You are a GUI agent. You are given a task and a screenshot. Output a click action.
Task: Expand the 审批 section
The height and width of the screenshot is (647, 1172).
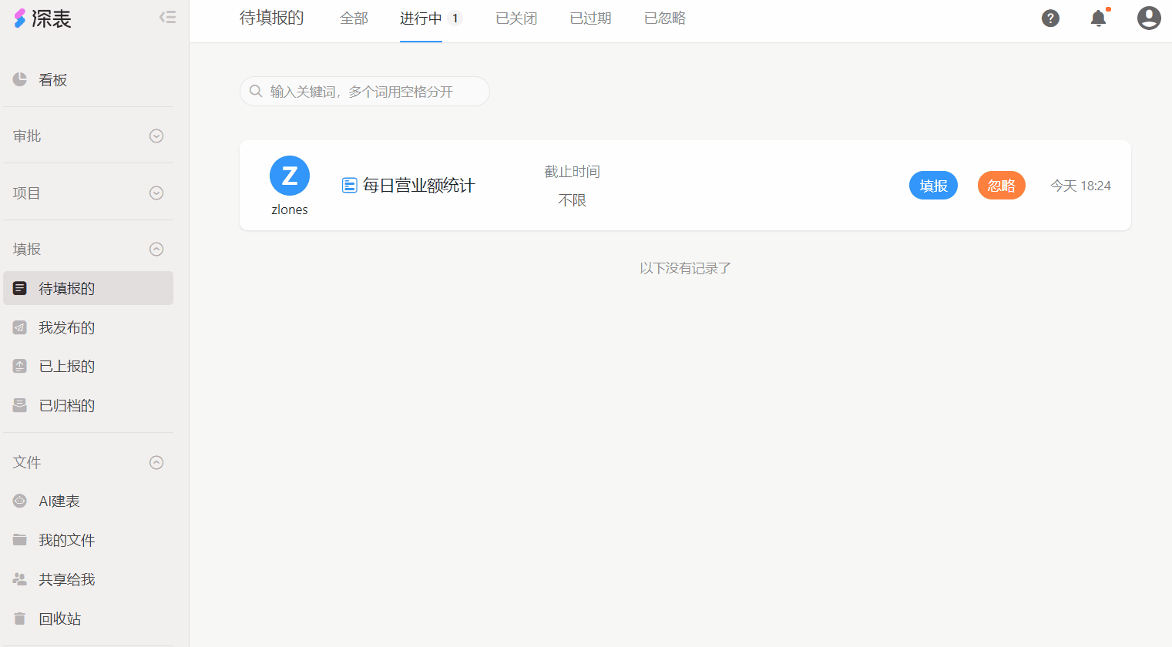point(156,136)
